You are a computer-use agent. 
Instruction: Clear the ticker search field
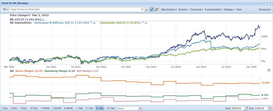coord(142,9)
